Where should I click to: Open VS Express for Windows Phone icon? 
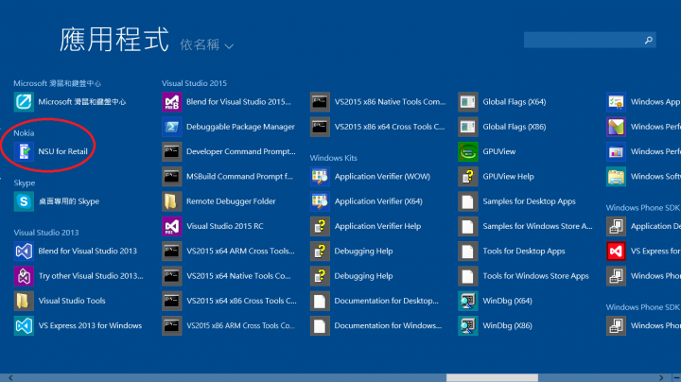(x=617, y=251)
